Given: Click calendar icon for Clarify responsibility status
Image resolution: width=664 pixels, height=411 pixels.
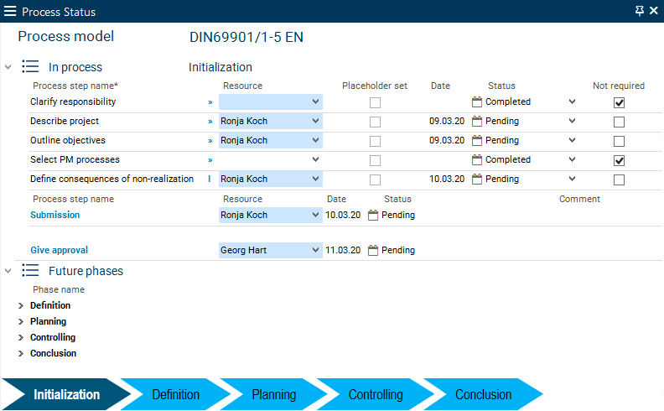Looking at the screenshot, I should pos(477,101).
